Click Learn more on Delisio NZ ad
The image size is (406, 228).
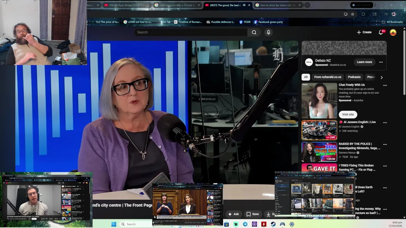pos(364,62)
